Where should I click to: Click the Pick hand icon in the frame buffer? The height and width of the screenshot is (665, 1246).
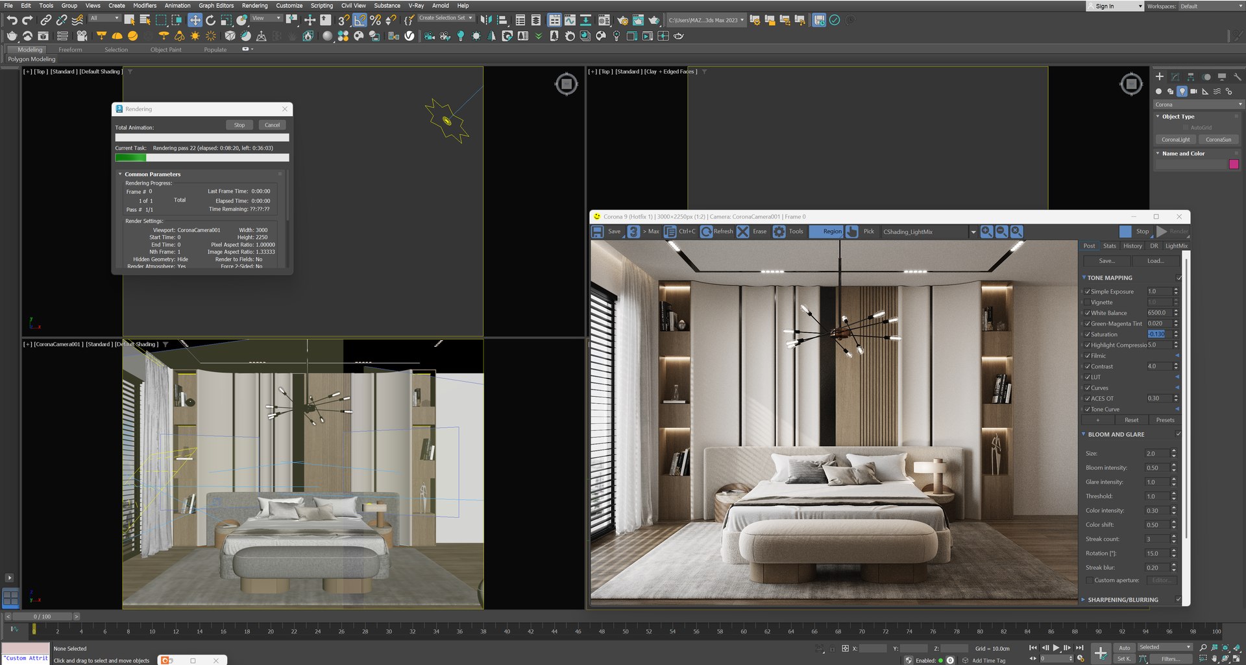click(x=852, y=231)
